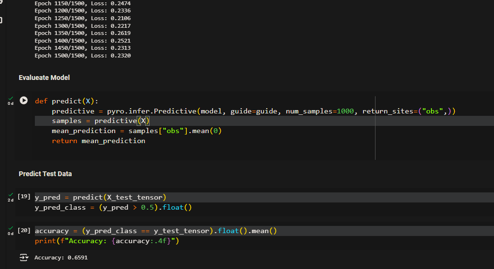Click the [20] execution count indicator
The width and height of the screenshot is (494, 269).
[x=24, y=231]
